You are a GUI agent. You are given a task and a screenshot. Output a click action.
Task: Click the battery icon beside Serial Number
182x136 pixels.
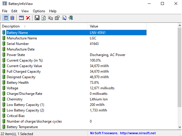pyautogui.click(x=4, y=44)
